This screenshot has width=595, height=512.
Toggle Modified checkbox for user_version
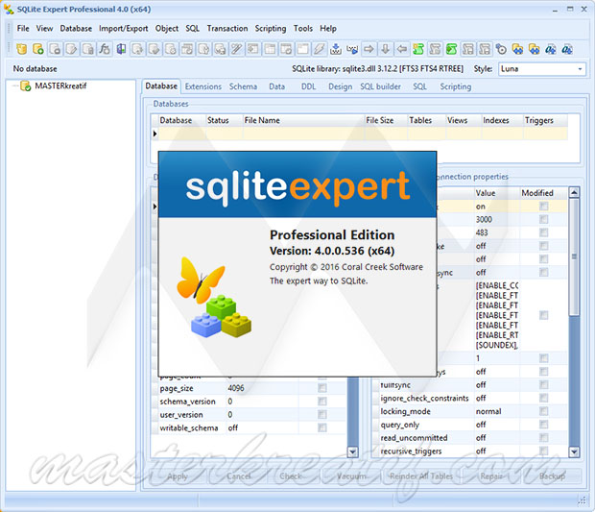[x=322, y=414]
